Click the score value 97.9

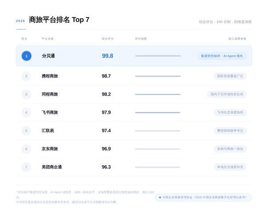[106, 113]
